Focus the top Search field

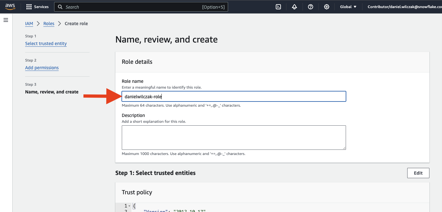pos(141,7)
